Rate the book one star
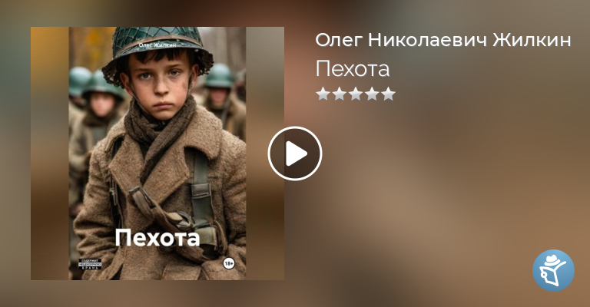This screenshot has height=307, width=590. point(323,94)
